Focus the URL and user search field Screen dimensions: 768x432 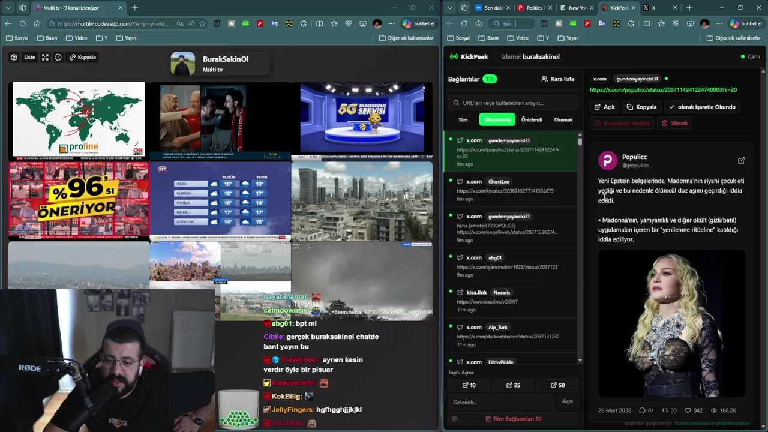tap(513, 103)
